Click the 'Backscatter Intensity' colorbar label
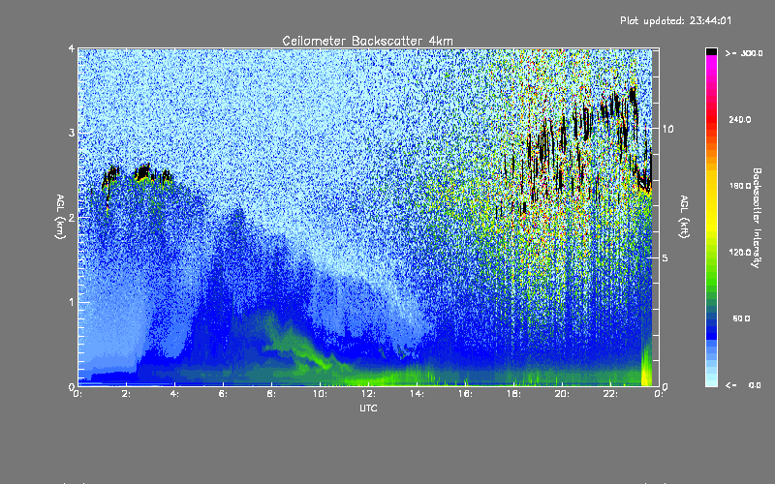This screenshot has width=775, height=484. click(x=756, y=218)
